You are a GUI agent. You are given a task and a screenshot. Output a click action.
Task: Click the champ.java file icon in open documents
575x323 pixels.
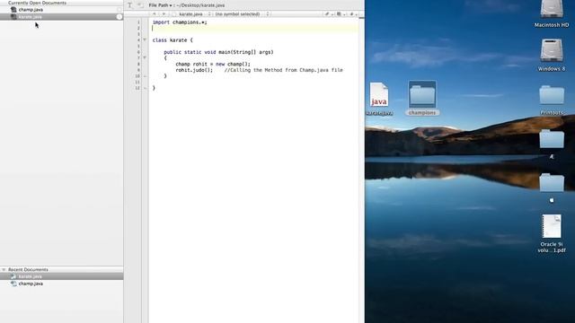click(13, 10)
